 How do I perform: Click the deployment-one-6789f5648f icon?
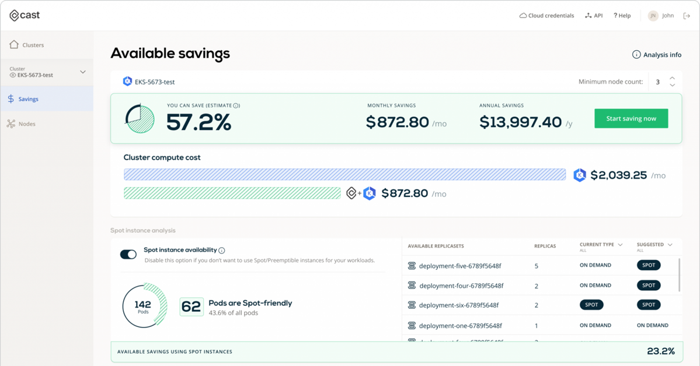(x=412, y=325)
